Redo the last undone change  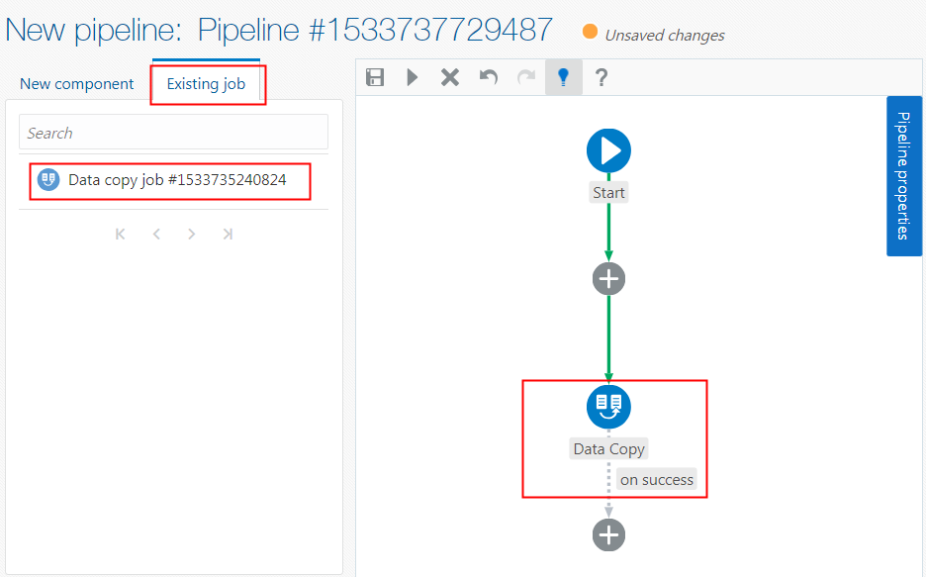[525, 76]
